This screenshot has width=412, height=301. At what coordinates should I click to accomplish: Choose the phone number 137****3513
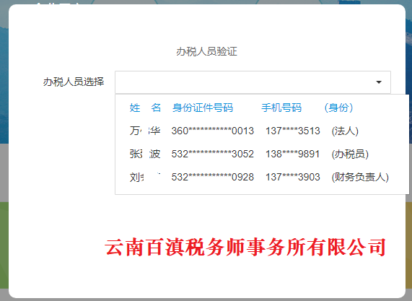click(293, 131)
